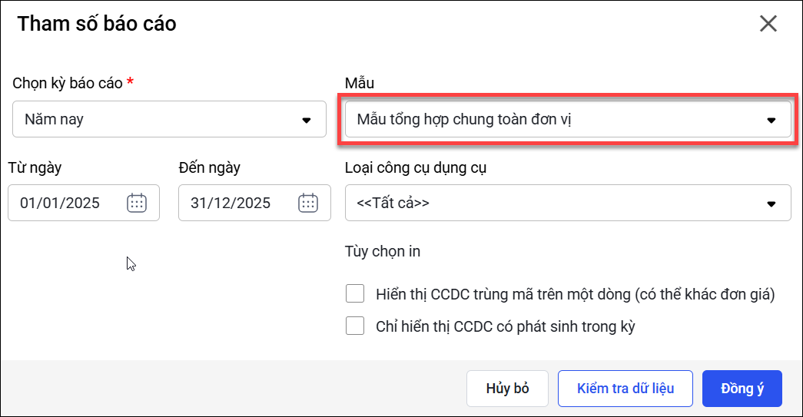Select the Năm nay period combo box
This screenshot has height=417, width=803.
pyautogui.click(x=154, y=120)
